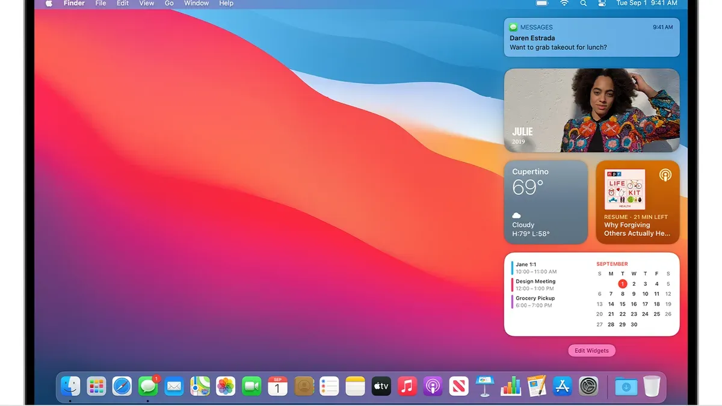
Task: Open the View menu
Action: pyautogui.click(x=147, y=3)
